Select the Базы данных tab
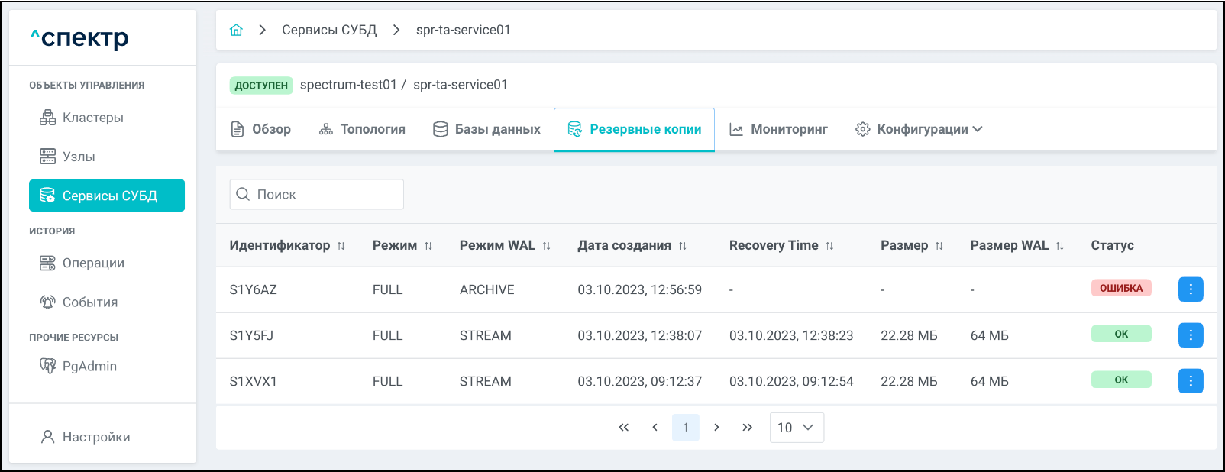This screenshot has width=1225, height=472. [486, 130]
